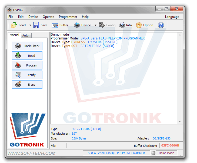Click the log scrollbar down arrow
Viewport: 197px width, 163px height.
coord(180,122)
